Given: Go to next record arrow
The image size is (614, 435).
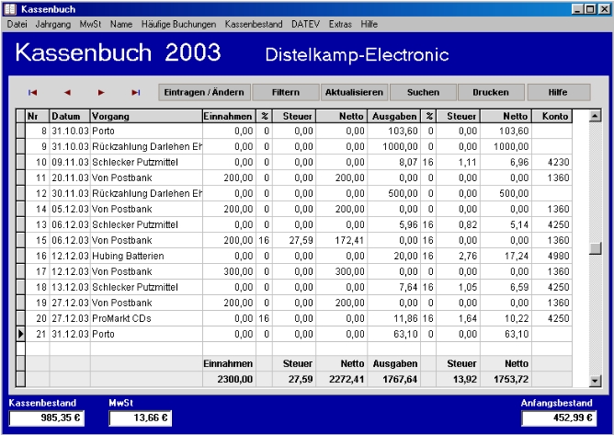Looking at the screenshot, I should point(101,93).
